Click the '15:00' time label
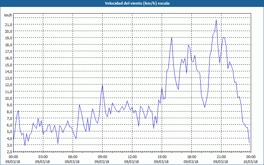 tap(162, 157)
